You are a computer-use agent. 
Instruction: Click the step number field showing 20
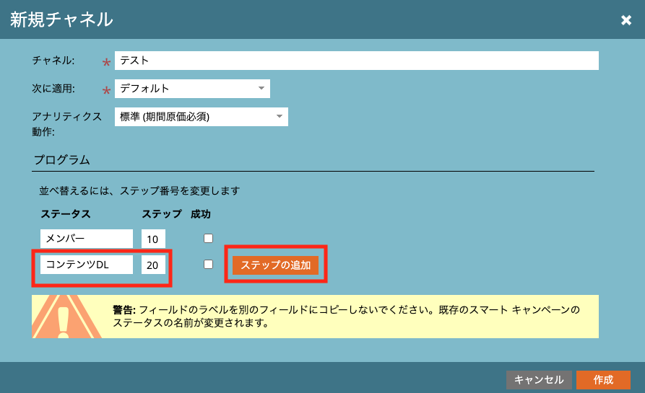click(x=153, y=265)
